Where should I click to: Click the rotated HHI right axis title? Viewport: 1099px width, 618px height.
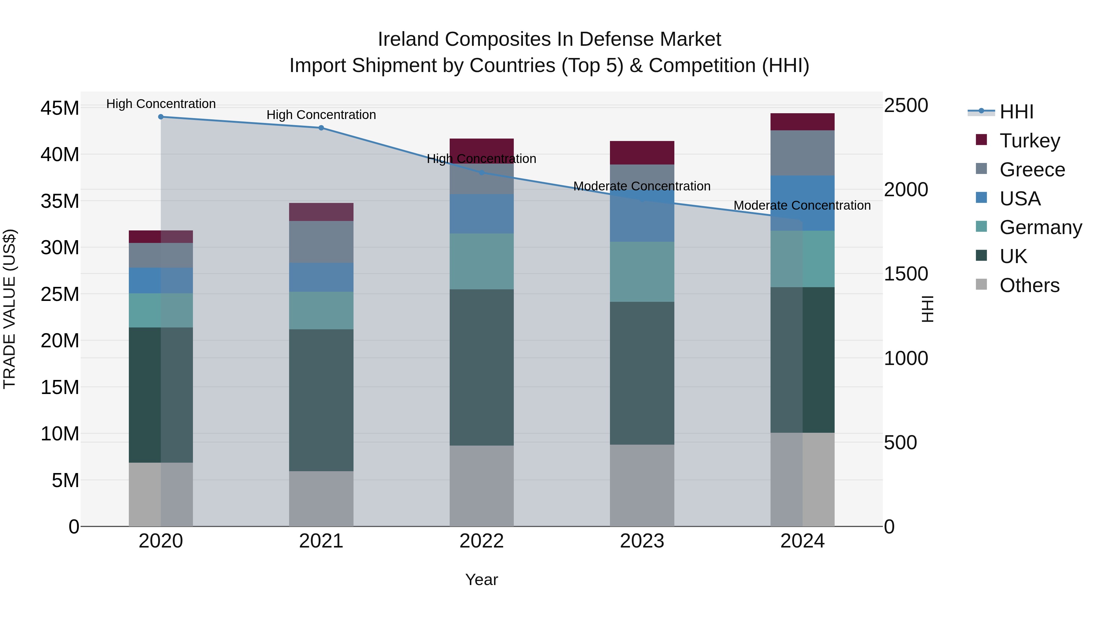[927, 309]
